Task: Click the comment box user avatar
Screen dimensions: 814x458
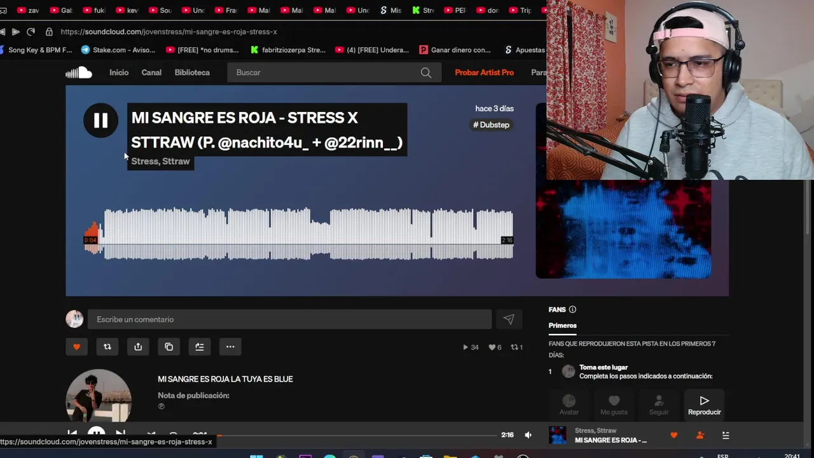Action: tap(74, 319)
